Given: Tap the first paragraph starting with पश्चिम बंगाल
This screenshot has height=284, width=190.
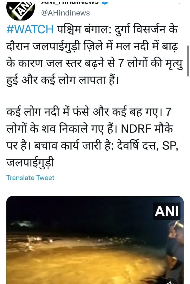Looking at the screenshot, I should (94, 55).
